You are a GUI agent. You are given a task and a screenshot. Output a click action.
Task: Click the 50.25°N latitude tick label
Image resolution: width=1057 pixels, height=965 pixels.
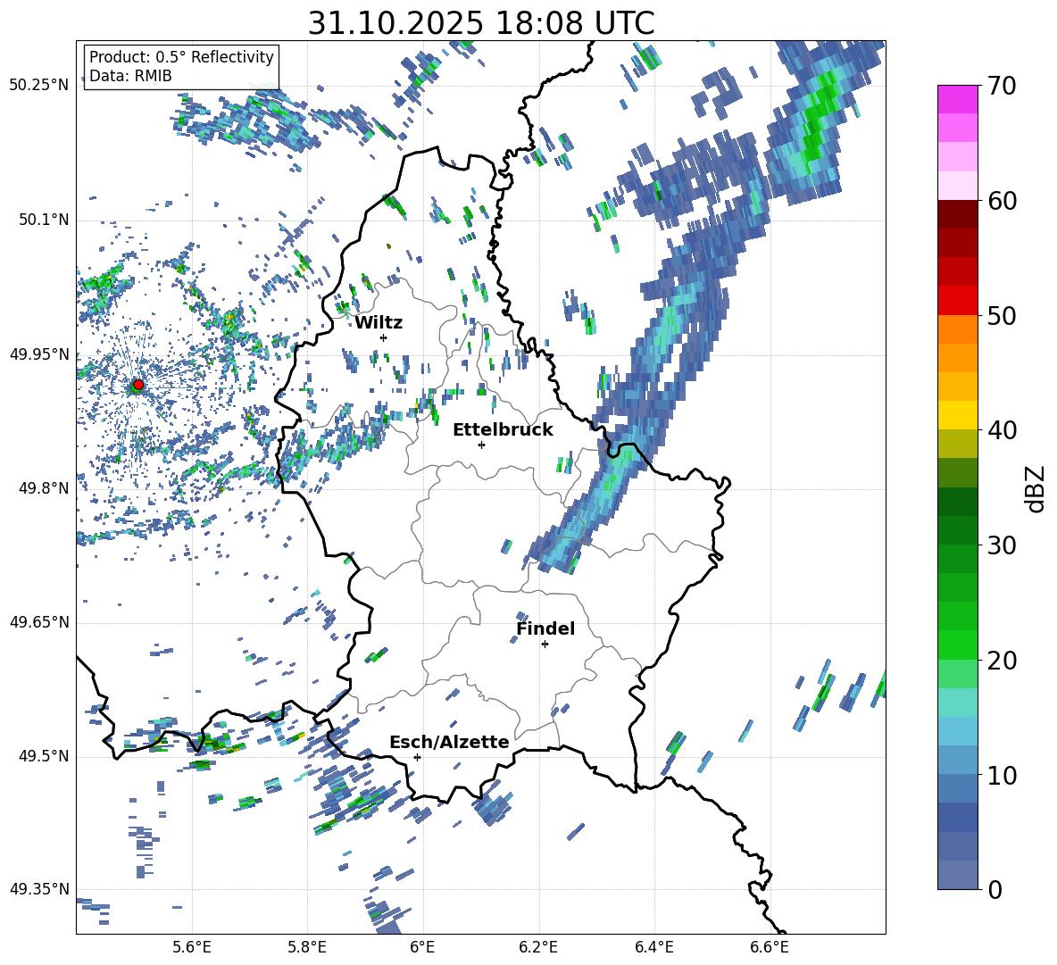click(x=39, y=86)
